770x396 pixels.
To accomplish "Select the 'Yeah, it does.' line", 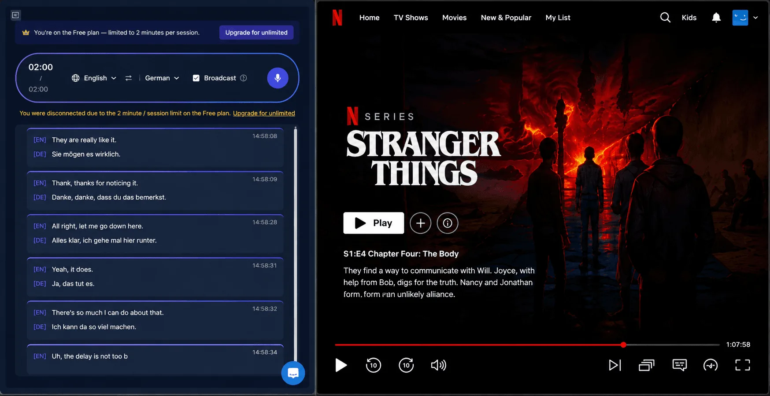I will pyautogui.click(x=72, y=269).
